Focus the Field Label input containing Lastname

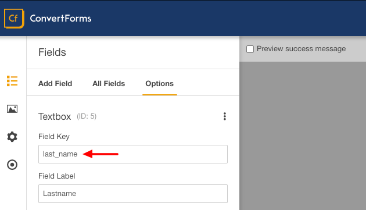(133, 194)
